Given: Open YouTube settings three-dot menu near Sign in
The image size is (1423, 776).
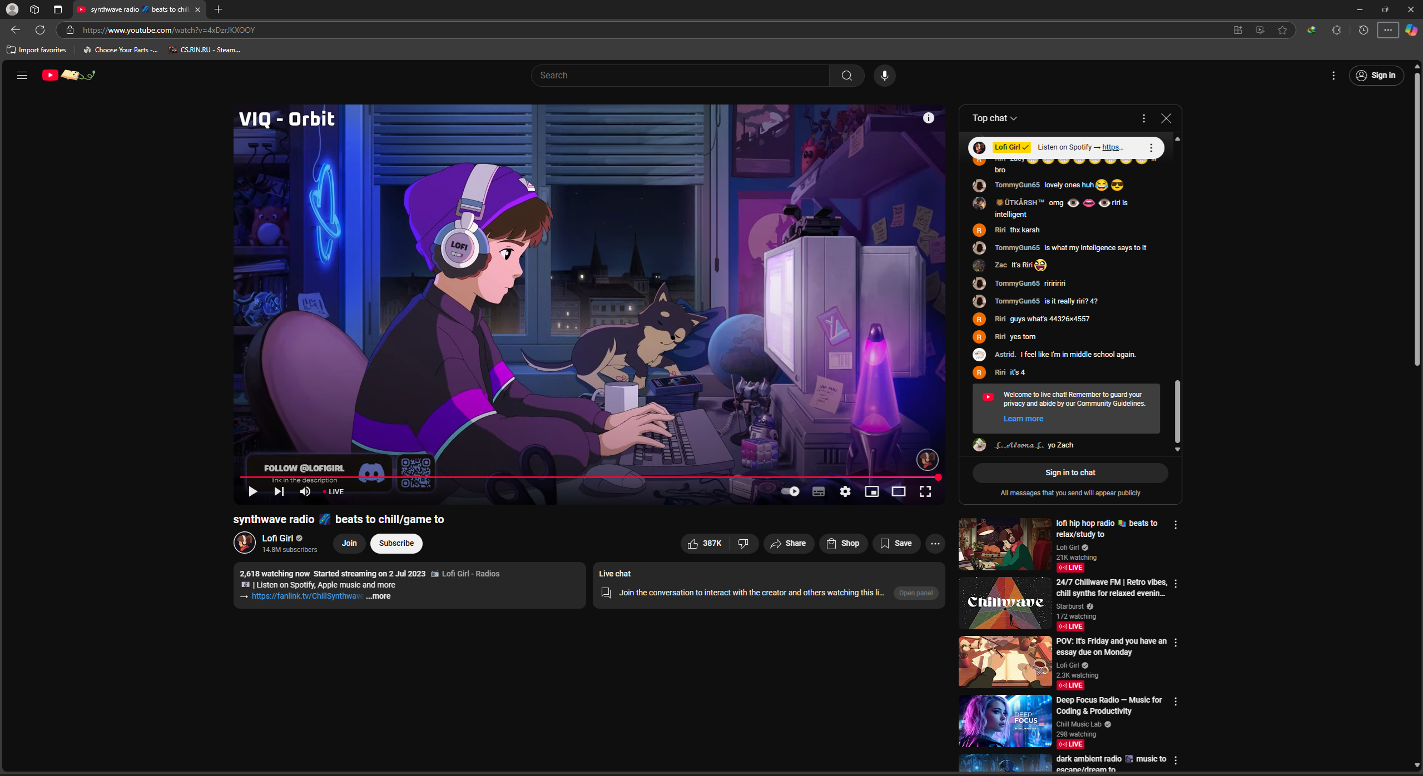Looking at the screenshot, I should click(1333, 75).
